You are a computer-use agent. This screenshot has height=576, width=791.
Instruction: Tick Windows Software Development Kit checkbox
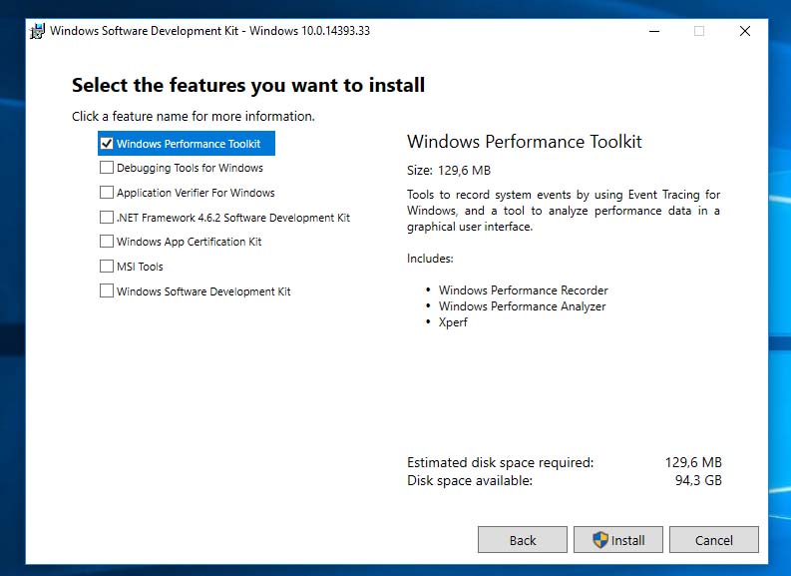[107, 291]
